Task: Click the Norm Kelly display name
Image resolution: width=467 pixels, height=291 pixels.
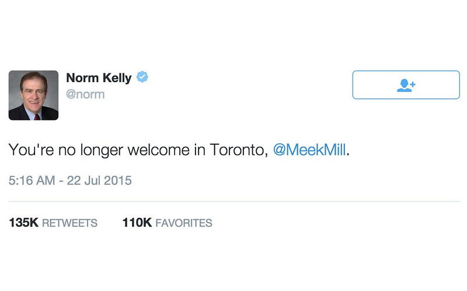Action: [x=99, y=78]
